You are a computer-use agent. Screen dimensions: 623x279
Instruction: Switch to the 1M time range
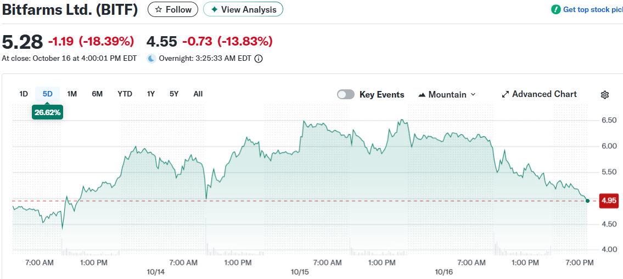tap(72, 94)
